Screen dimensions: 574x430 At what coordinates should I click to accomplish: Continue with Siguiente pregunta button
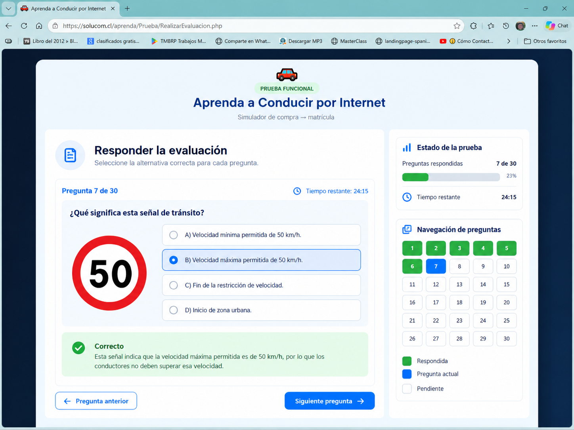point(329,401)
